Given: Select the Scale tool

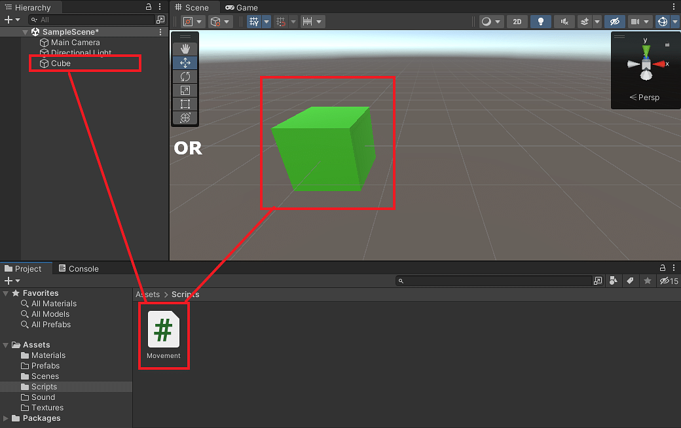Looking at the screenshot, I should (x=185, y=90).
